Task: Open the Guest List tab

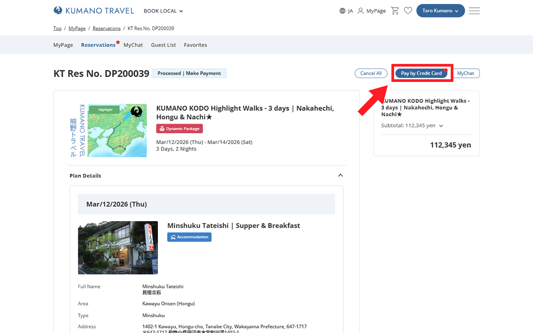Action: click(163, 45)
